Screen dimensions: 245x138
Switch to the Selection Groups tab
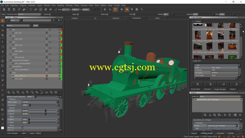207,133
